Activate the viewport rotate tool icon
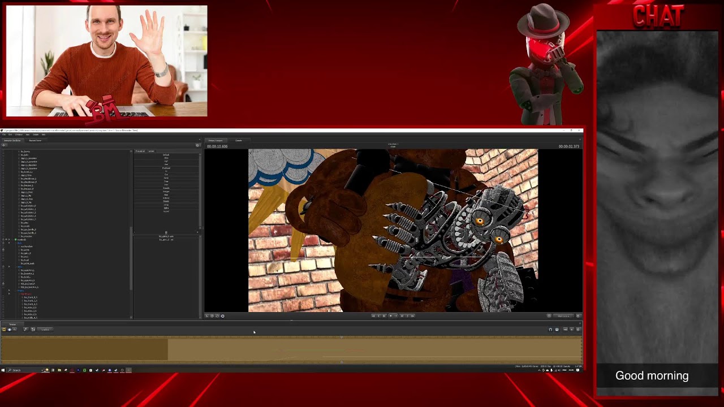Viewport: 724px width, 407px height. [217, 316]
